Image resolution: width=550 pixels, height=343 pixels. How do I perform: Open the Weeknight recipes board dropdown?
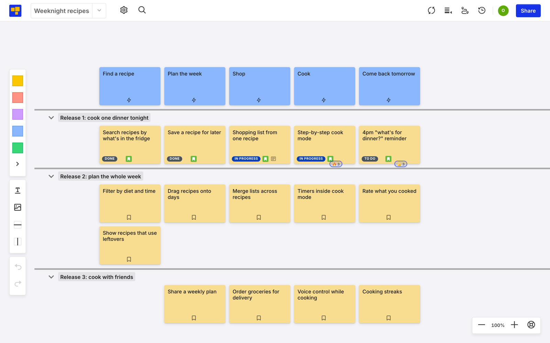pyautogui.click(x=99, y=11)
